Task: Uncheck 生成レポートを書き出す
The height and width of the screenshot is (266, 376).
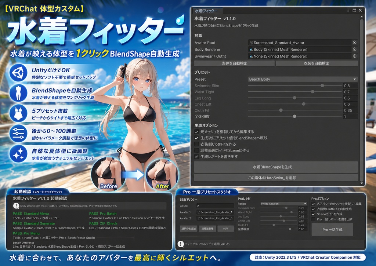Action: tap(196, 157)
